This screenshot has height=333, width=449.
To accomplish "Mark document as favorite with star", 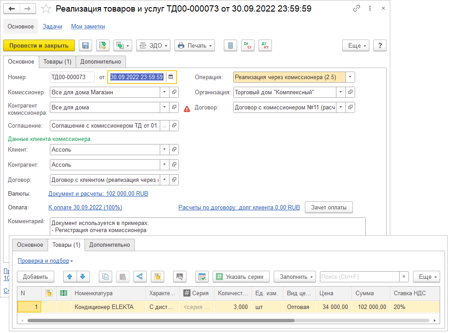I will click(46, 9).
